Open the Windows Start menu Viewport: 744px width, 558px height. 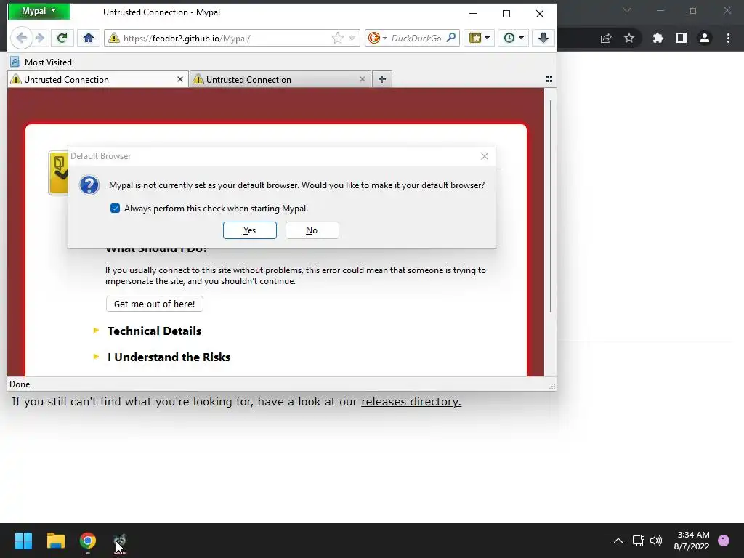click(23, 541)
